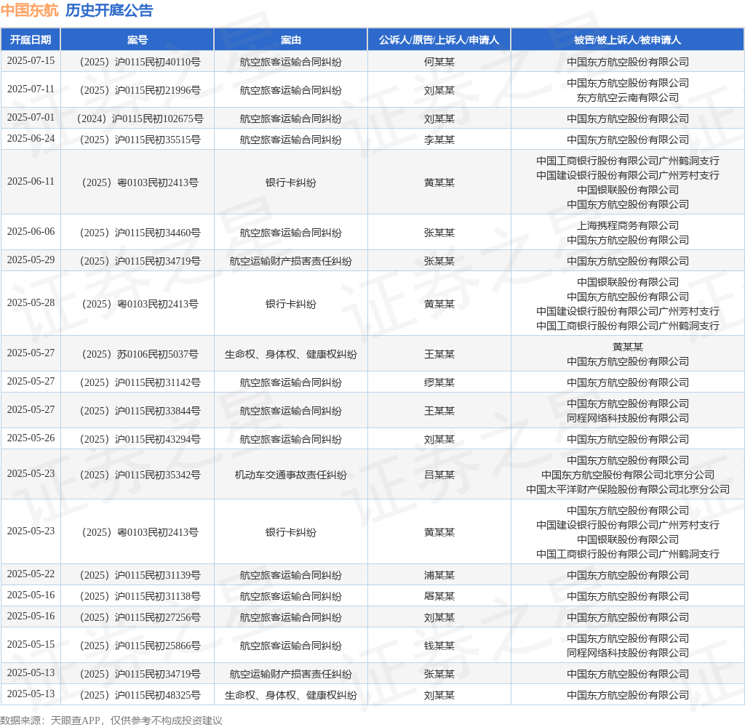
Task: Select the date cell 2025-07-11
Action: click(31, 89)
